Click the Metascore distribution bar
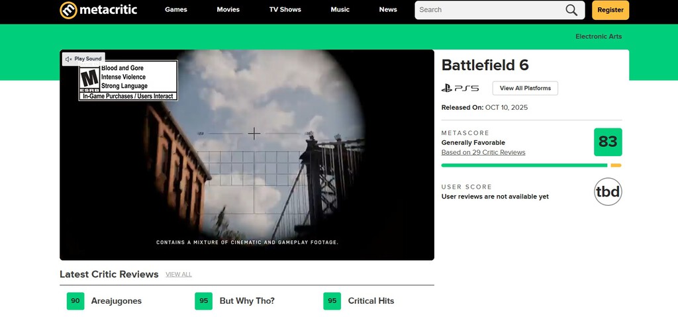678x317 pixels. [530, 165]
